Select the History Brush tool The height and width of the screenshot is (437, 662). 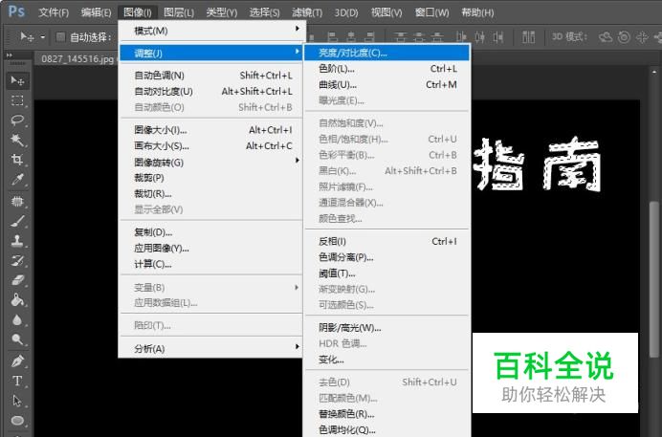click(x=17, y=260)
